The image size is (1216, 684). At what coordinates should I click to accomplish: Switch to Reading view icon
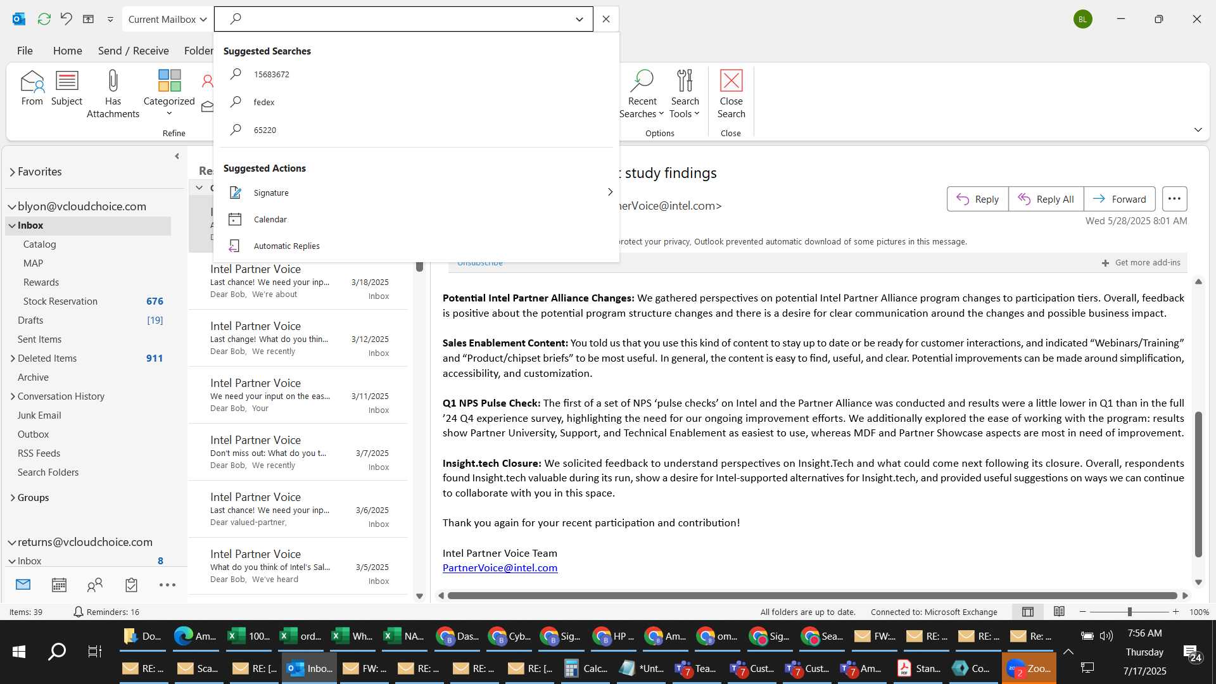(x=1059, y=612)
